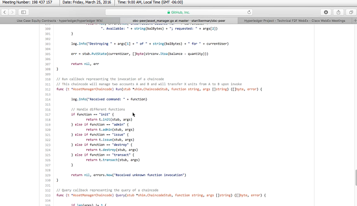Show the Safari sidebar
The width and height of the screenshot is (357, 206).
[23, 12]
